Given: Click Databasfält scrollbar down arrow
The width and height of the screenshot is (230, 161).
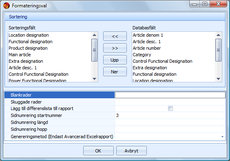Looking at the screenshot, I should (x=218, y=79).
